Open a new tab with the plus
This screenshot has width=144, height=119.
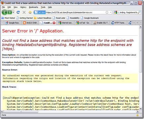(137, 23)
